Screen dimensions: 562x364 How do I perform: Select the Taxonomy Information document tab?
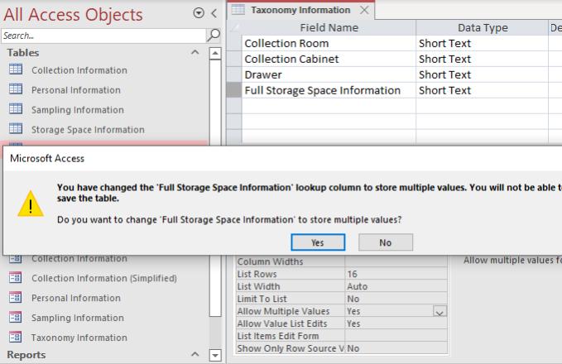click(300, 10)
